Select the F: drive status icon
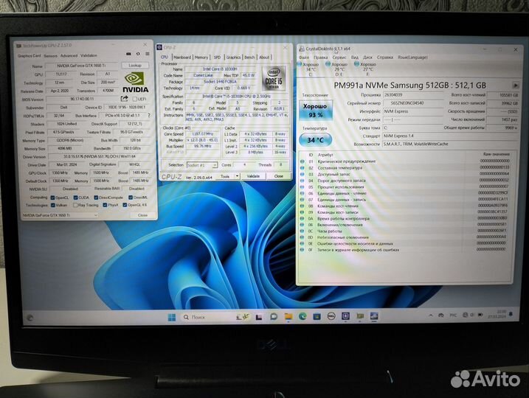 (356, 63)
